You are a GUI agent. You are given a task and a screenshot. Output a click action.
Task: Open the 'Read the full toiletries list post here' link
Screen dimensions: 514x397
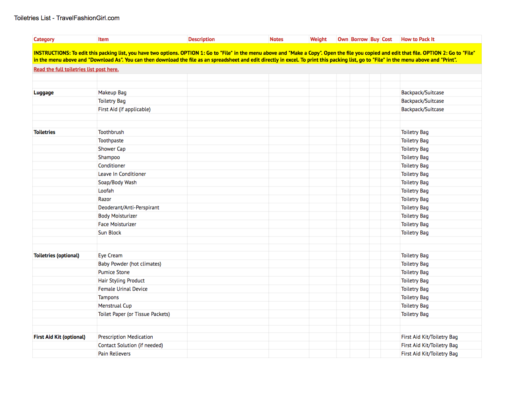pyautogui.click(x=76, y=69)
